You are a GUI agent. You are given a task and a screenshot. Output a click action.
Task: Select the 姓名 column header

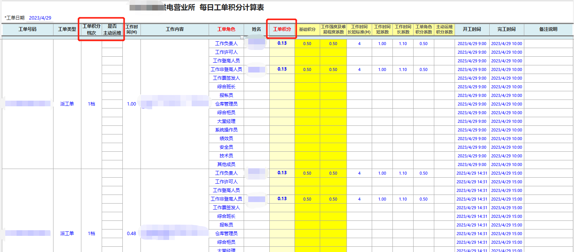pyautogui.click(x=256, y=29)
